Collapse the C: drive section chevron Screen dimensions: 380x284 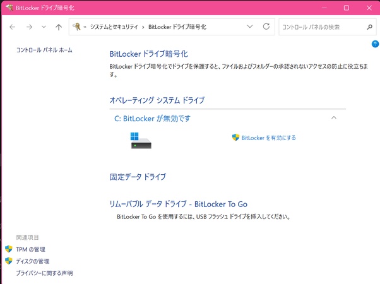334,118
